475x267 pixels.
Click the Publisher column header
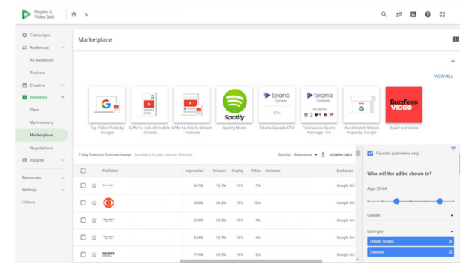pyautogui.click(x=110, y=171)
